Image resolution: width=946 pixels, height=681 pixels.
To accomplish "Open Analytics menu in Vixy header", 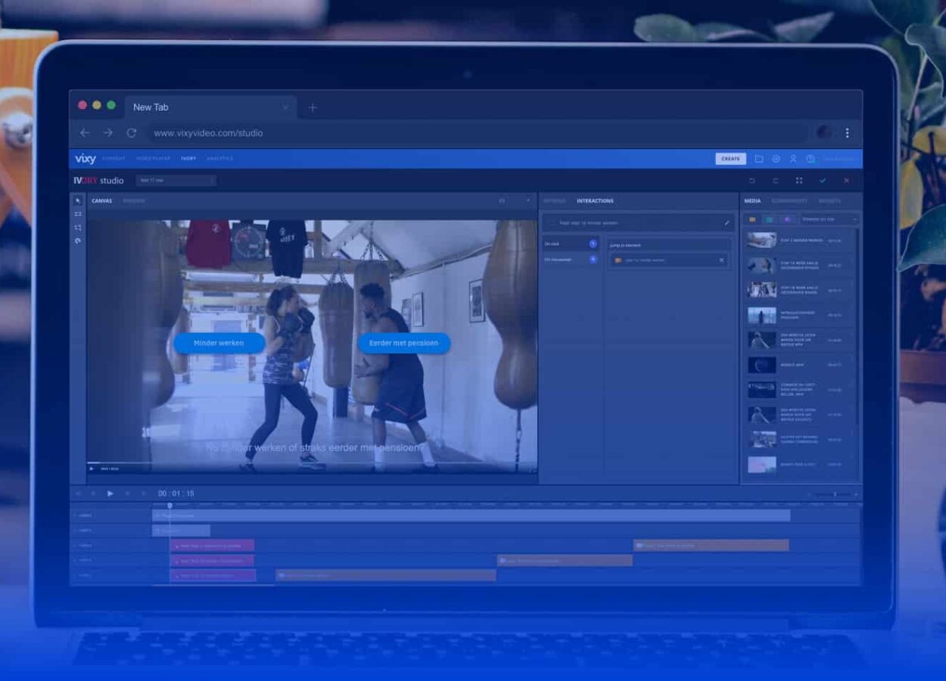I will [219, 159].
